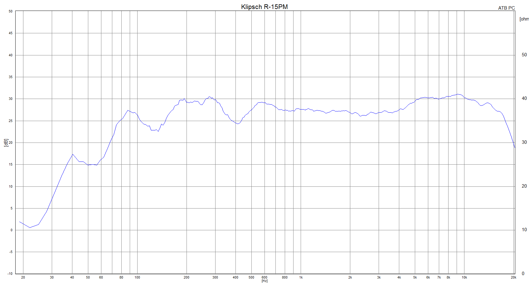Click the 5 tick on dB axis
This screenshot has height=286, width=529.
12,209
